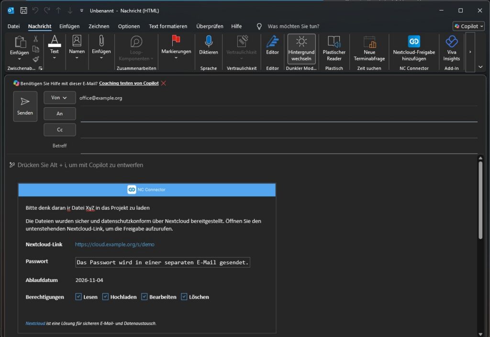Click the password notice text box
Screen dimensions: 490x337
[163, 262]
